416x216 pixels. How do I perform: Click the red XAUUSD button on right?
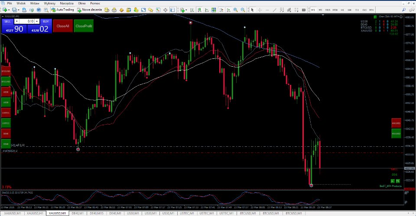click(396, 123)
